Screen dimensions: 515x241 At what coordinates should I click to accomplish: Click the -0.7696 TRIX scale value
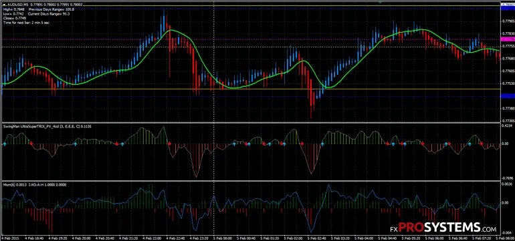coord(508,178)
